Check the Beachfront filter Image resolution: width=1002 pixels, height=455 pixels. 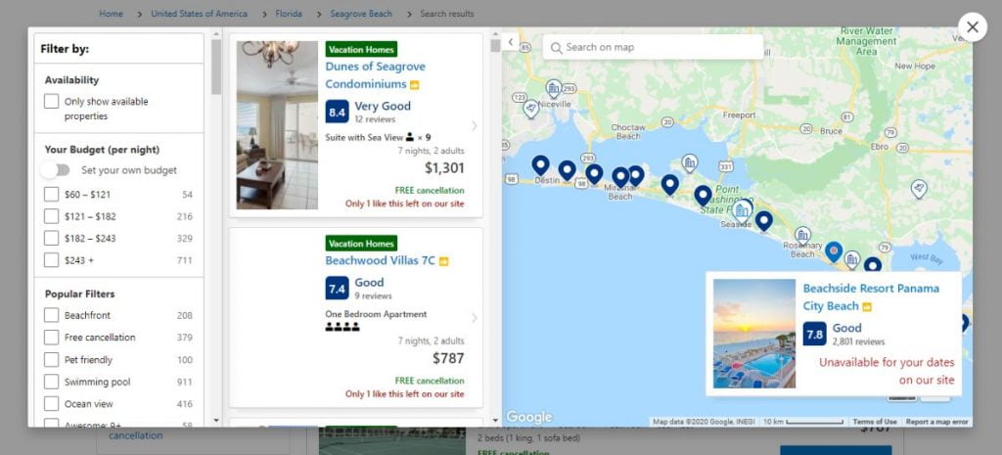pyautogui.click(x=51, y=315)
